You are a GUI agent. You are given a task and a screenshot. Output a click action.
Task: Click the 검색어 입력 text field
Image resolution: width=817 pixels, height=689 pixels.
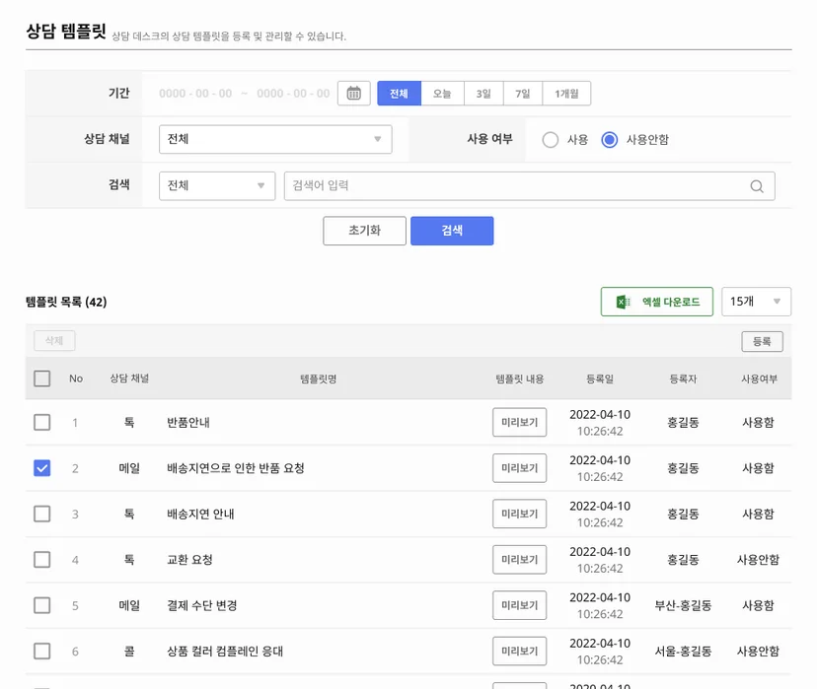click(x=530, y=185)
